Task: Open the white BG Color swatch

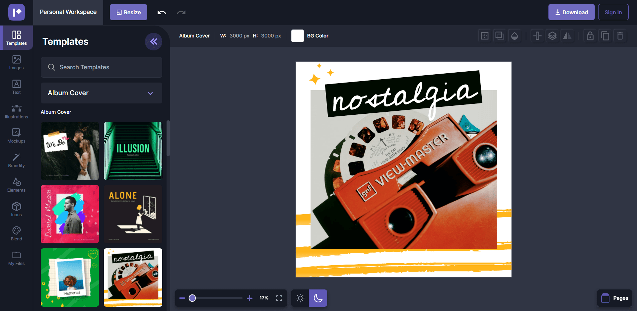Action: [297, 36]
